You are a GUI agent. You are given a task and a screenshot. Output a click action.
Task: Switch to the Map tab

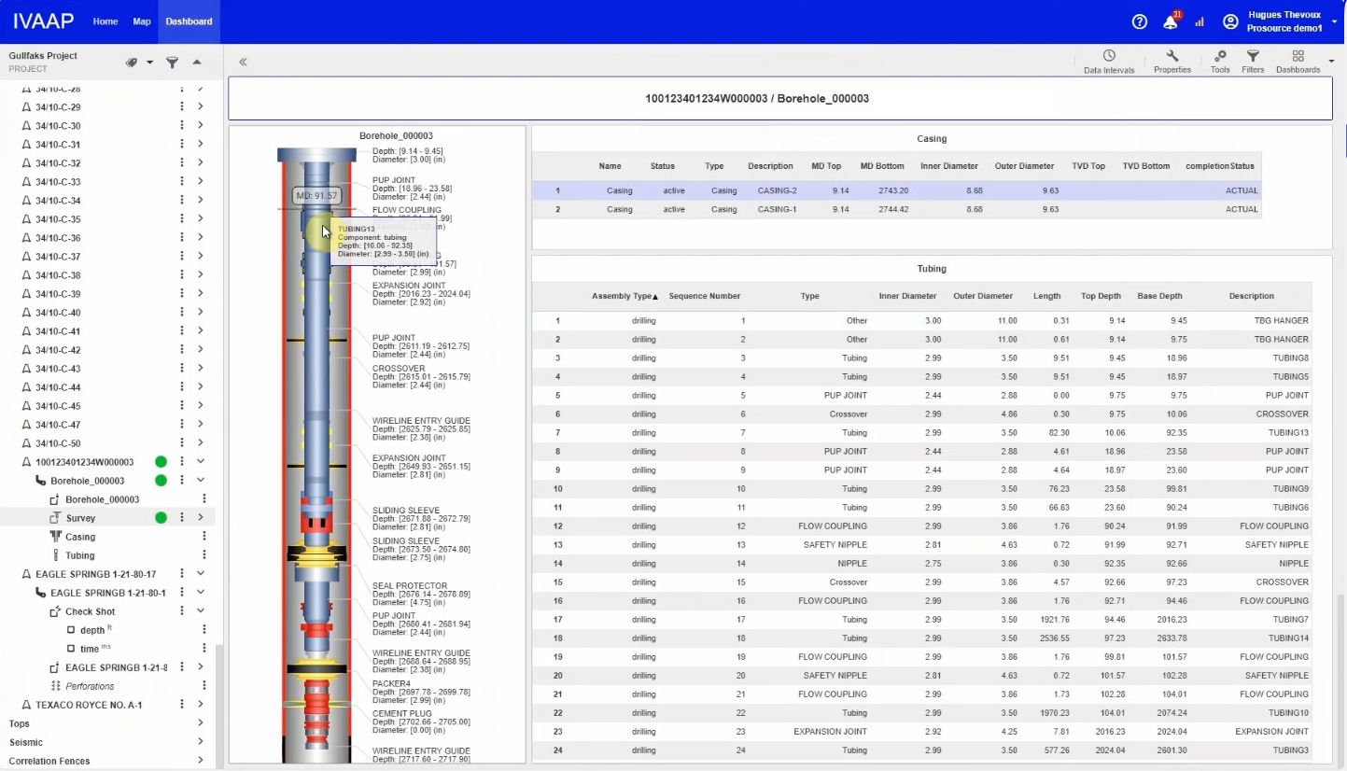coord(142,21)
